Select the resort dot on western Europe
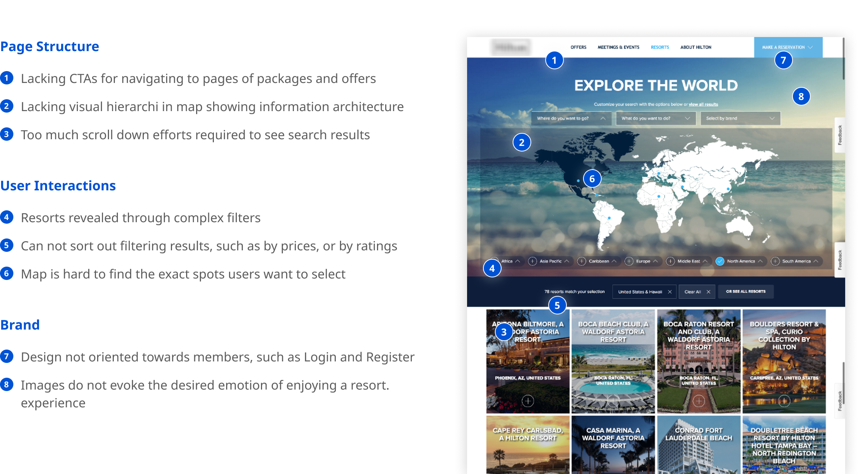 click(x=659, y=173)
